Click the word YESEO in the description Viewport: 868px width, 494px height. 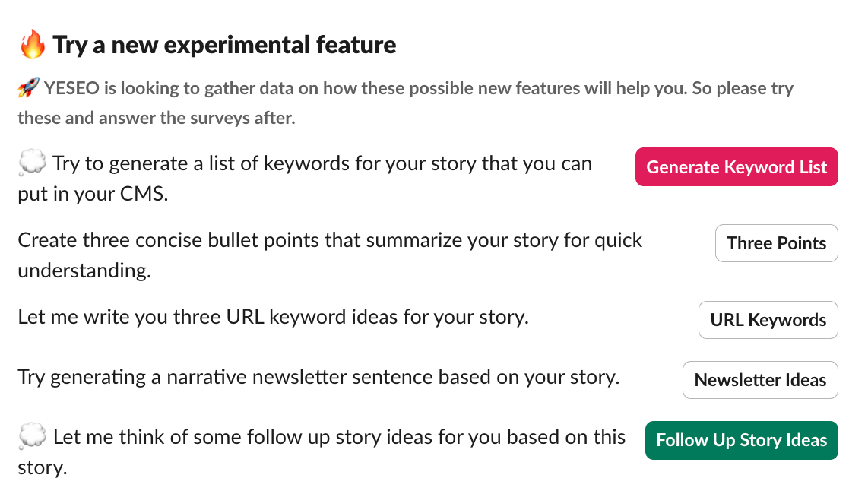[x=71, y=88]
